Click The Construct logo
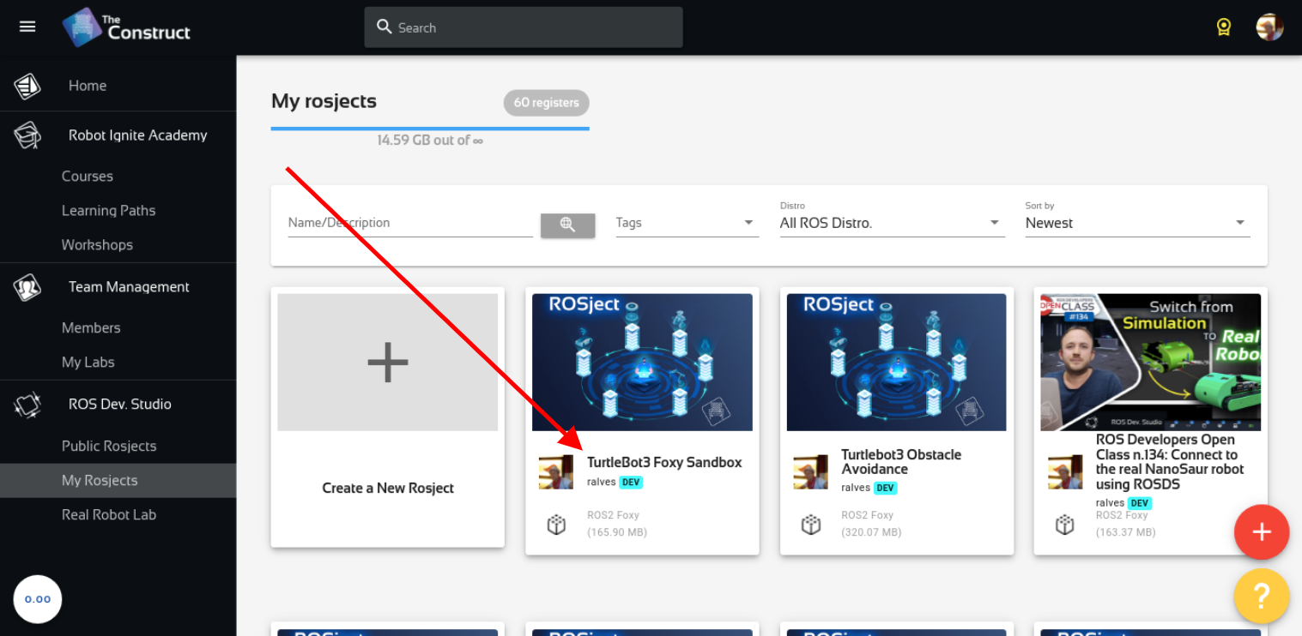 pyautogui.click(x=126, y=27)
